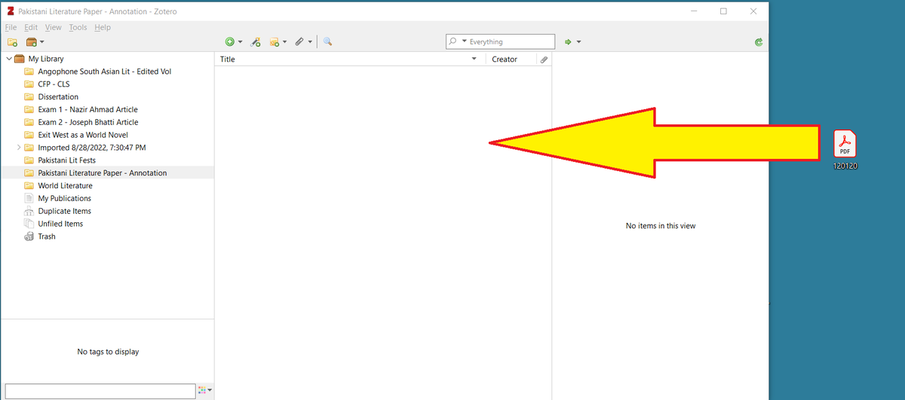Open the Help menu
Screen dimensions: 905x400
click(x=103, y=27)
